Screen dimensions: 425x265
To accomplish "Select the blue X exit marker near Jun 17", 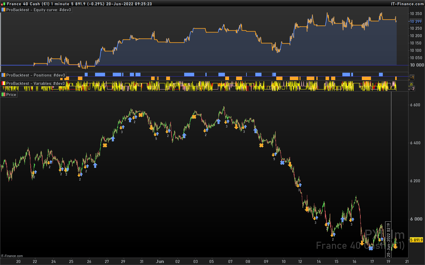I will (371, 248).
